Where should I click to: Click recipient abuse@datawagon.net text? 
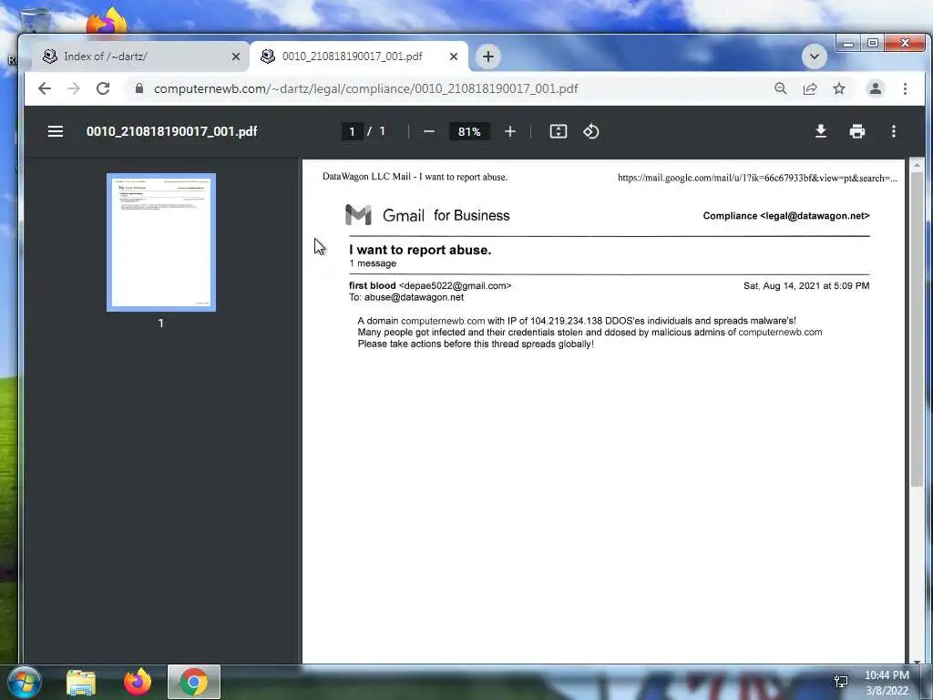(414, 297)
